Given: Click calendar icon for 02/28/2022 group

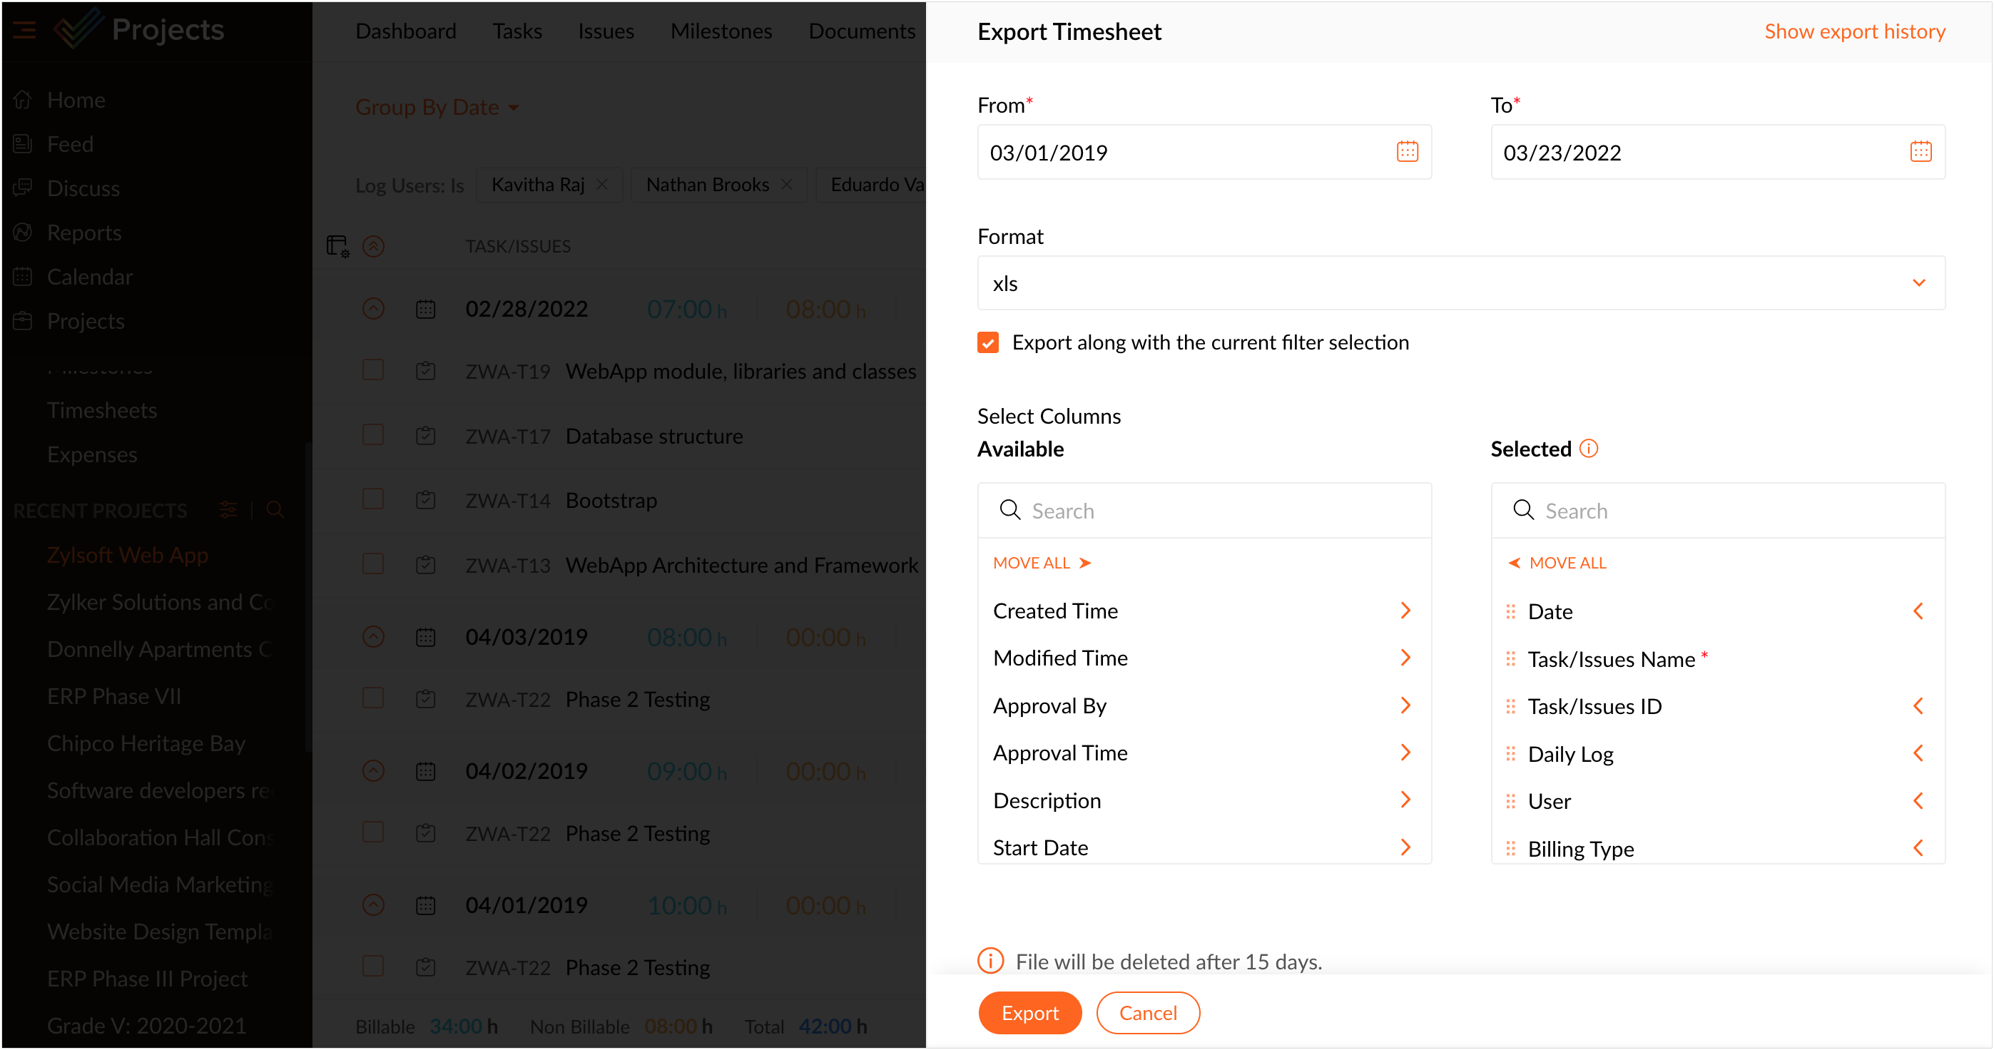Looking at the screenshot, I should [x=426, y=310].
